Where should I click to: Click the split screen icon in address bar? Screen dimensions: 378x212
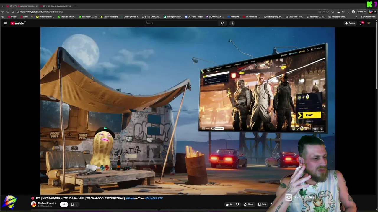pos(320,12)
